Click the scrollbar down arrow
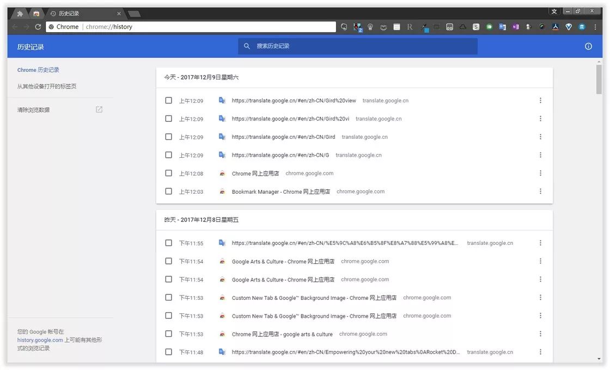The image size is (610, 370). tap(599, 359)
